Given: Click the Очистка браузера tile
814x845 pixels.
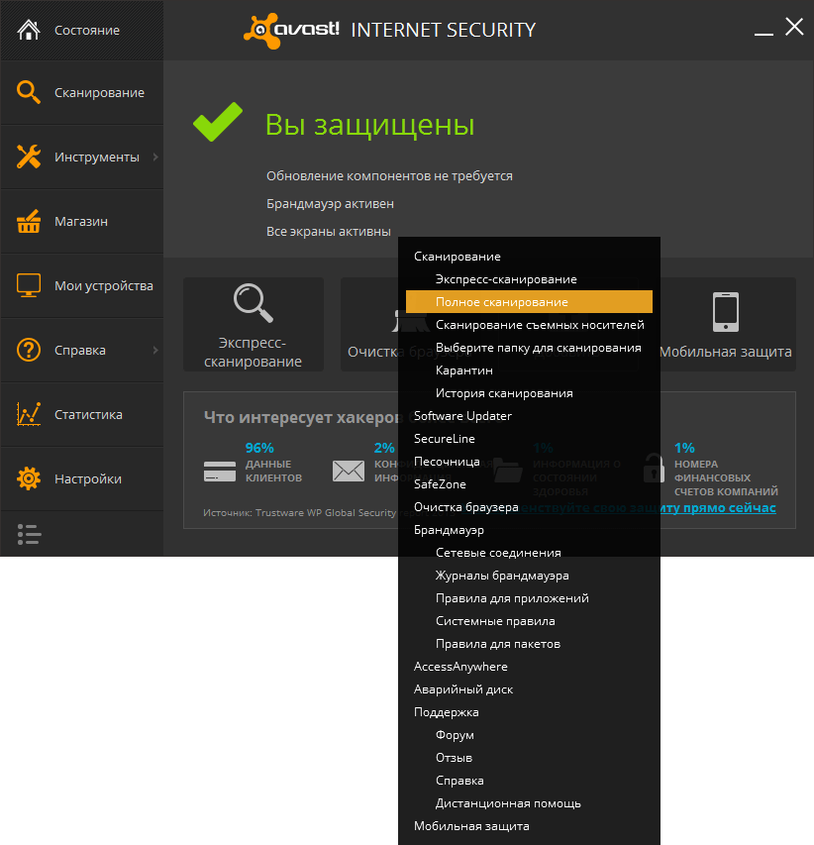Looking at the screenshot, I should click(370, 324).
